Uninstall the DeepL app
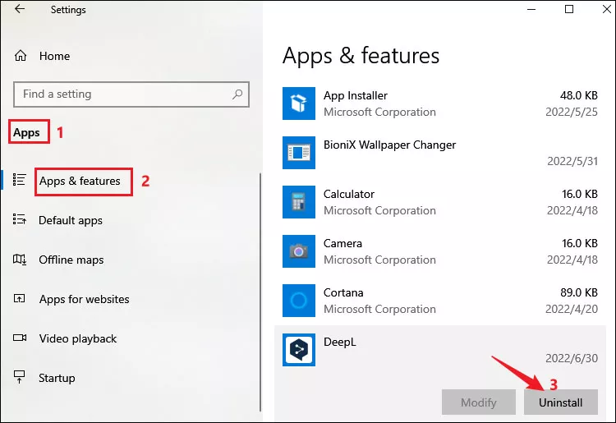This screenshot has height=423, width=616. pyautogui.click(x=561, y=402)
